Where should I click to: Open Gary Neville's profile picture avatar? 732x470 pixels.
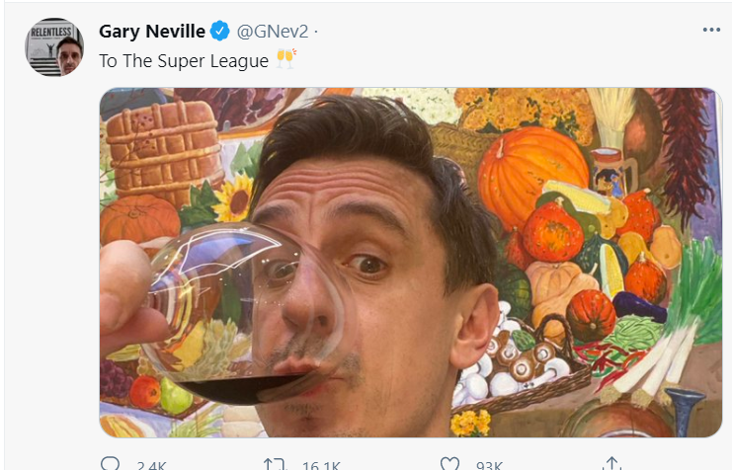pyautogui.click(x=53, y=46)
